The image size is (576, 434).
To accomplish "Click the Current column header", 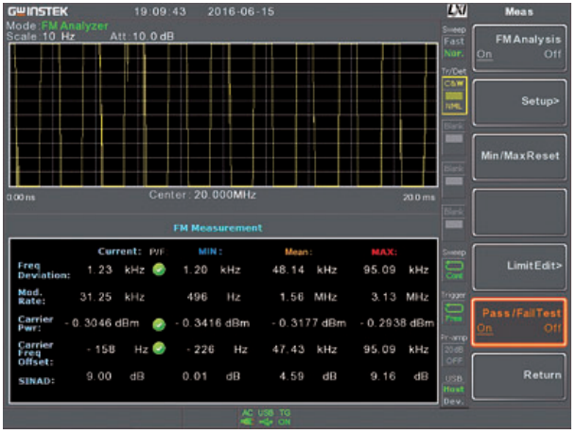I will (x=119, y=252).
